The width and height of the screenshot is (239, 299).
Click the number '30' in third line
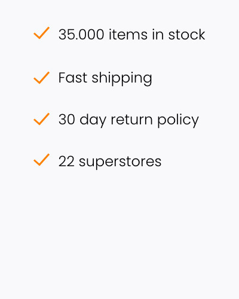click(67, 120)
